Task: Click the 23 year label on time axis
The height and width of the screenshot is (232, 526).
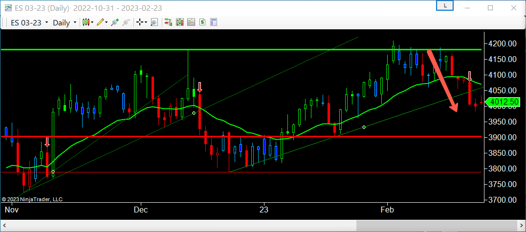Action: (264, 210)
